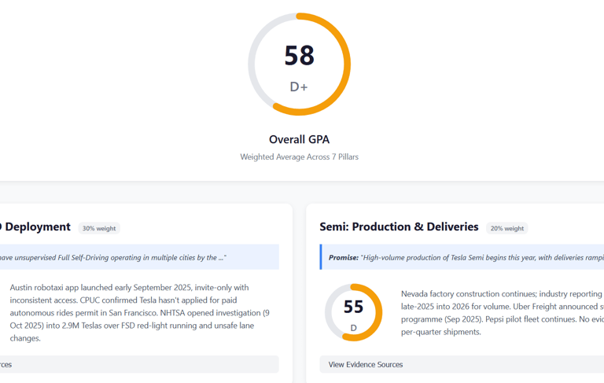Expand View Evidence Sources in Semi card
The width and height of the screenshot is (604, 383).
pos(366,364)
